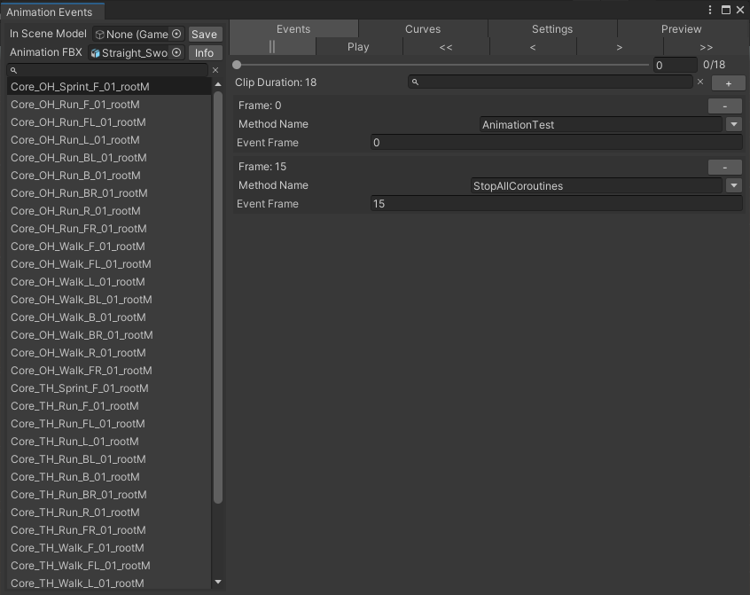Add a new event with + button
The height and width of the screenshot is (595, 750).
[729, 83]
